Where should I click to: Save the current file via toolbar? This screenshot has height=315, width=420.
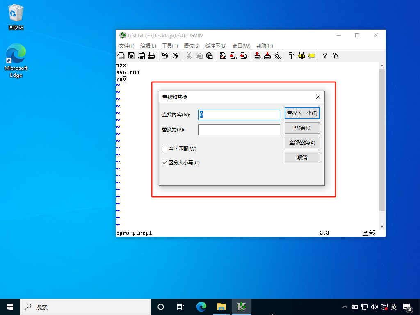point(131,56)
